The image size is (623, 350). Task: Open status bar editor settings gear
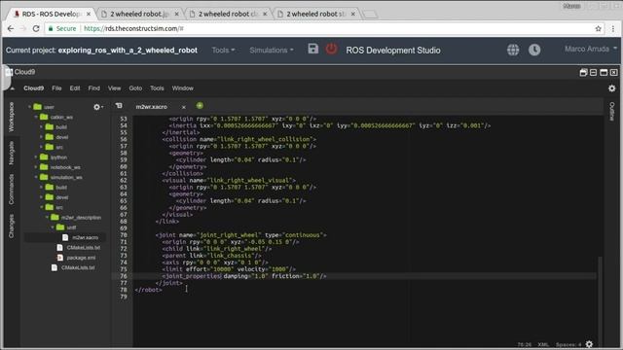pos(589,344)
